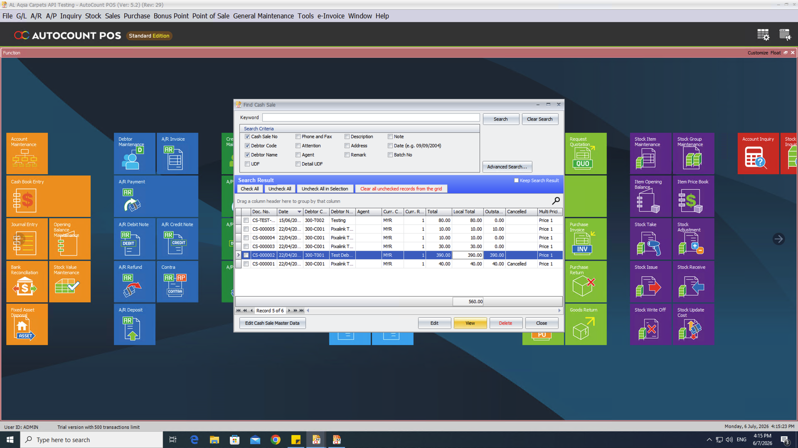Open the General Maintenance menu
Image resolution: width=798 pixels, height=448 pixels.
(264, 16)
